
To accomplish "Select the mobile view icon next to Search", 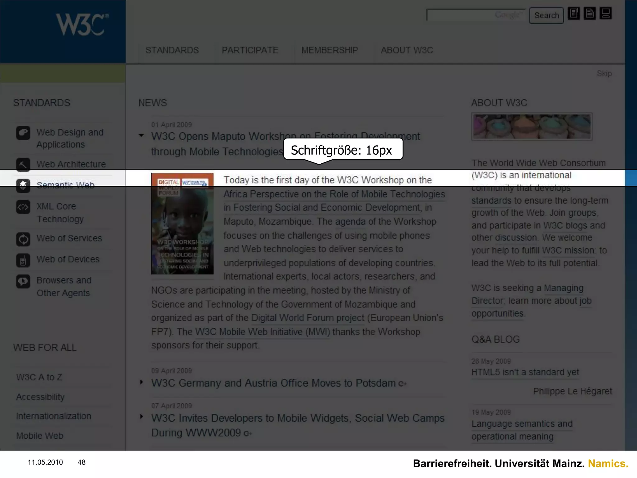I will point(574,14).
